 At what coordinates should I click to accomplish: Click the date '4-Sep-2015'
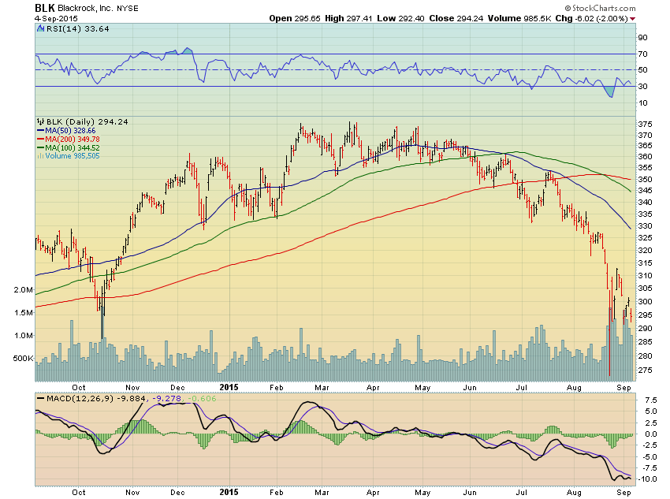pyautogui.click(x=56, y=18)
